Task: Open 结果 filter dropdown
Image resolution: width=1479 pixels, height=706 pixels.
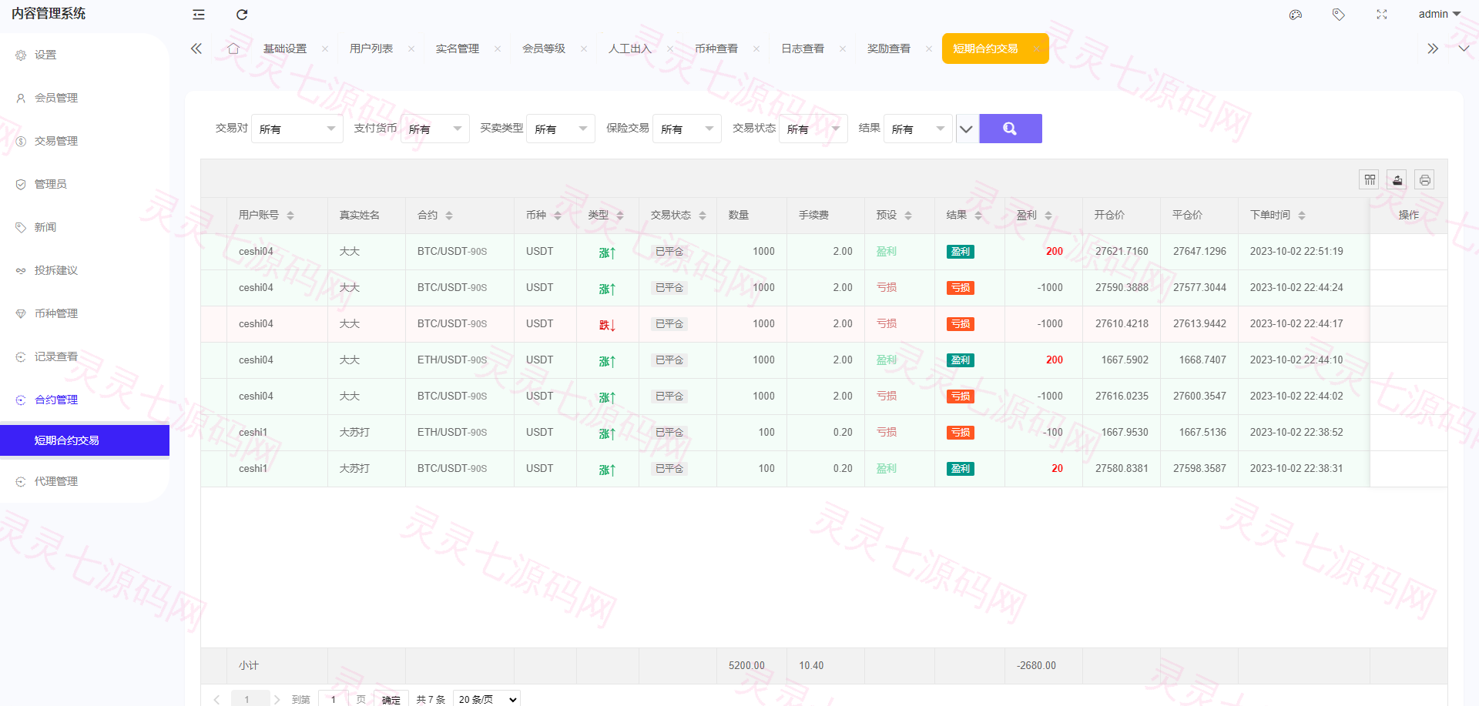Action: coord(918,129)
